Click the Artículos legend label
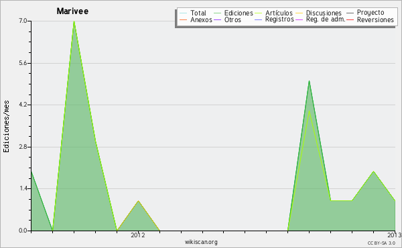 pyautogui.click(x=279, y=13)
